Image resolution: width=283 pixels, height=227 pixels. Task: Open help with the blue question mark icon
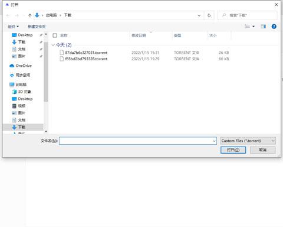pos(274,27)
